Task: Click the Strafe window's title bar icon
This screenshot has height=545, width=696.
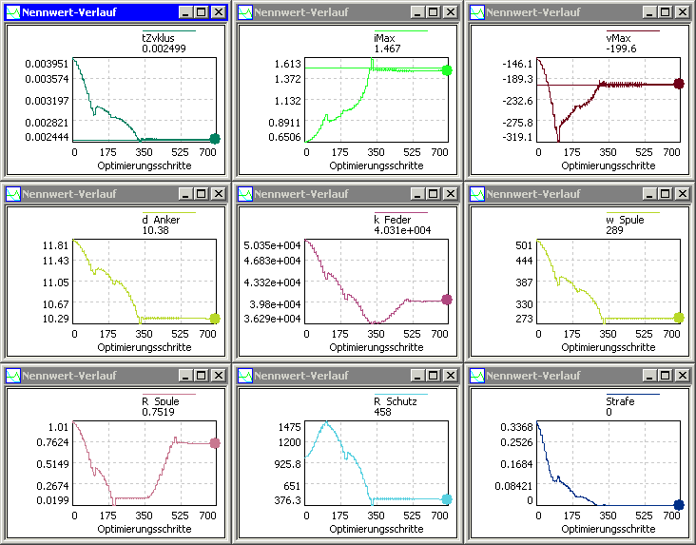Action: pyautogui.click(x=478, y=376)
